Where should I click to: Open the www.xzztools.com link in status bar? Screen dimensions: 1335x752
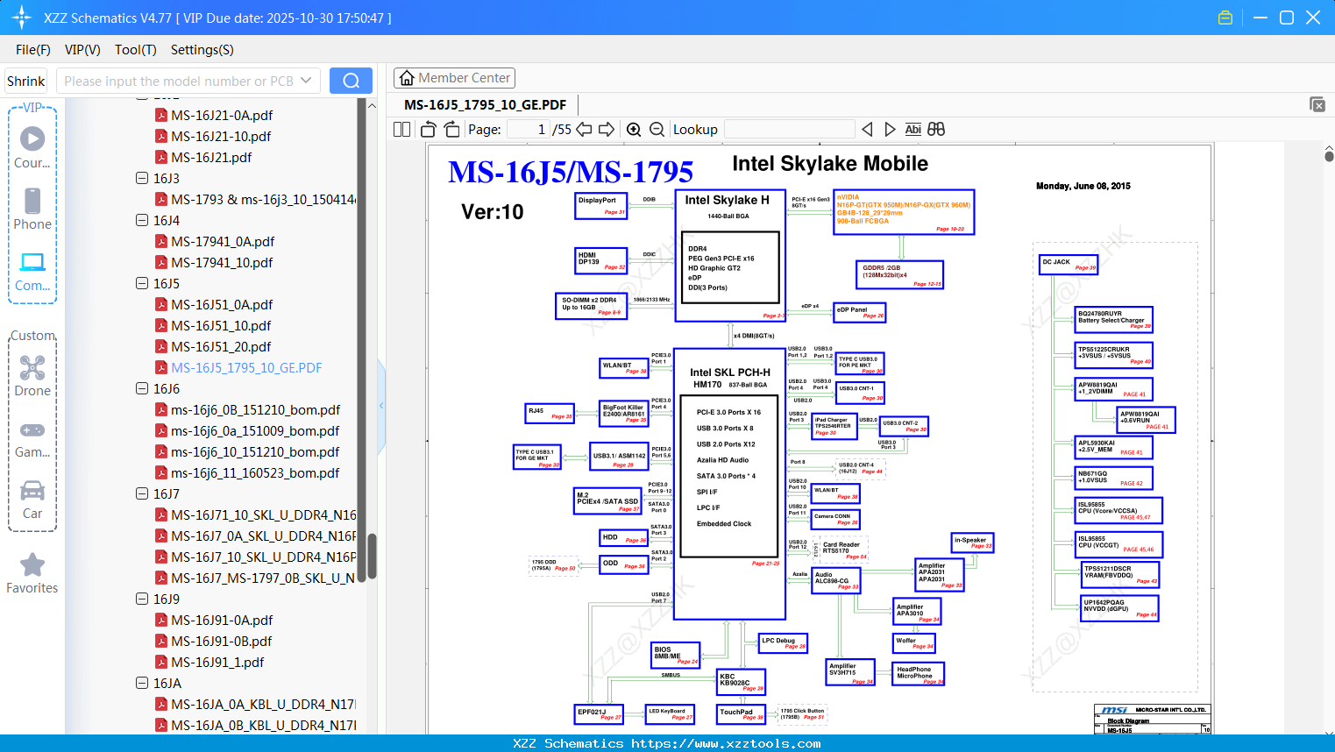click(726, 743)
